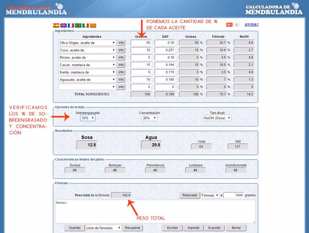Open the Concentración 30% dropdown
This screenshot has width=309, height=233.
[149, 118]
